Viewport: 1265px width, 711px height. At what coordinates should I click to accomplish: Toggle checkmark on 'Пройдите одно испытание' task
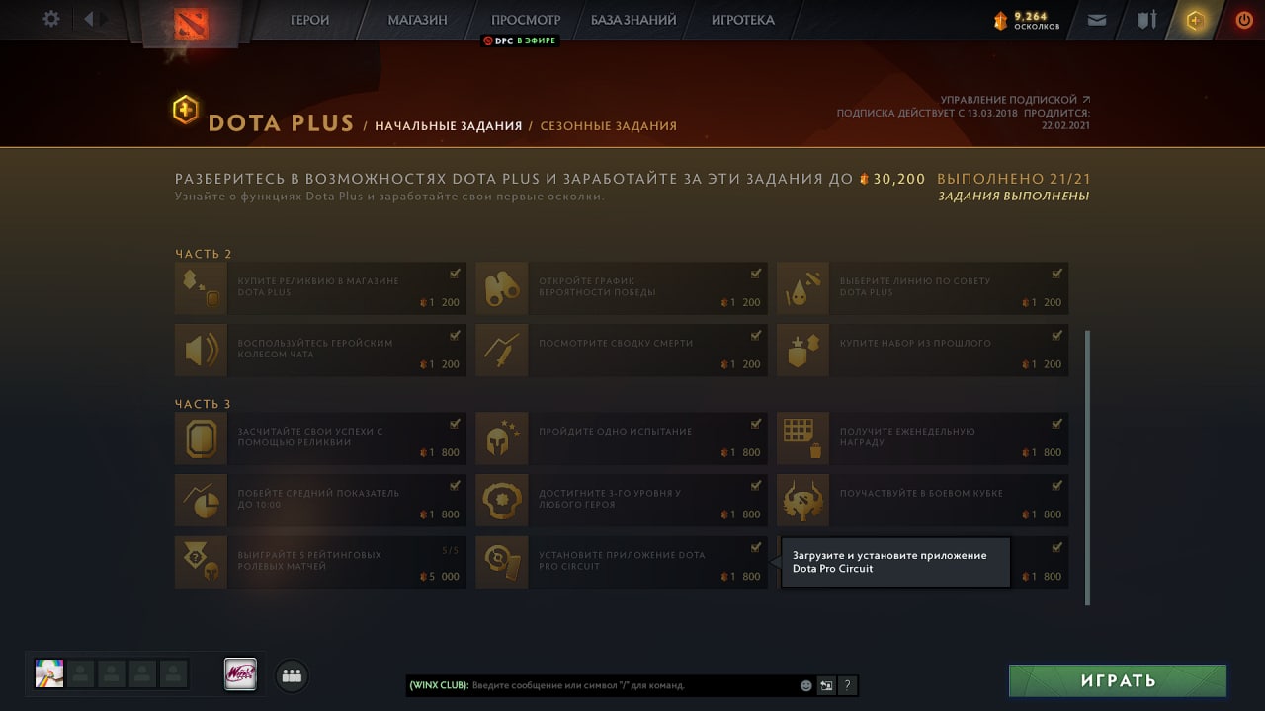(x=756, y=424)
